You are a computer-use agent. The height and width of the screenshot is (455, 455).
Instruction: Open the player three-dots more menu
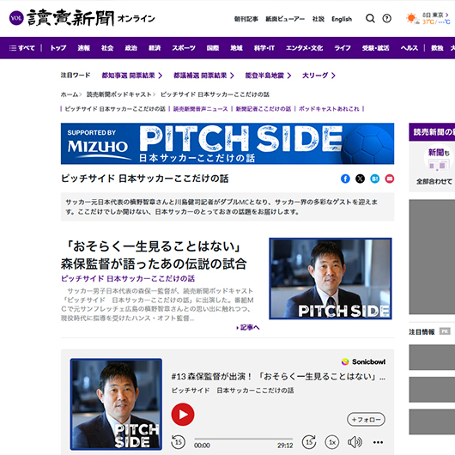click(378, 442)
